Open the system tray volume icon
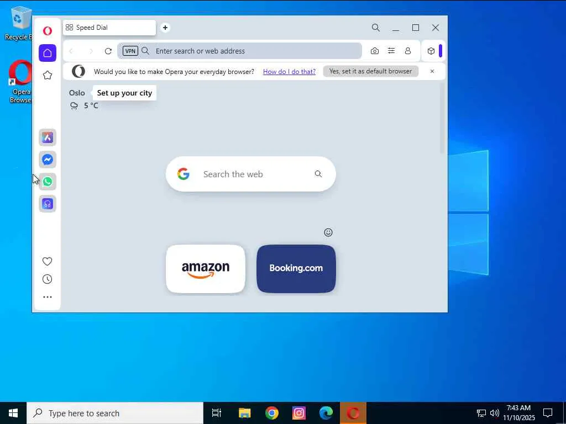This screenshot has height=424, width=566. pos(495,413)
